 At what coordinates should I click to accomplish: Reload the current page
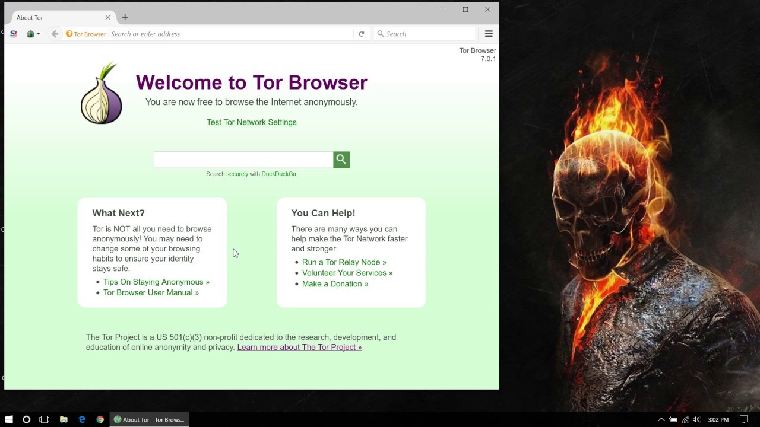click(x=361, y=34)
